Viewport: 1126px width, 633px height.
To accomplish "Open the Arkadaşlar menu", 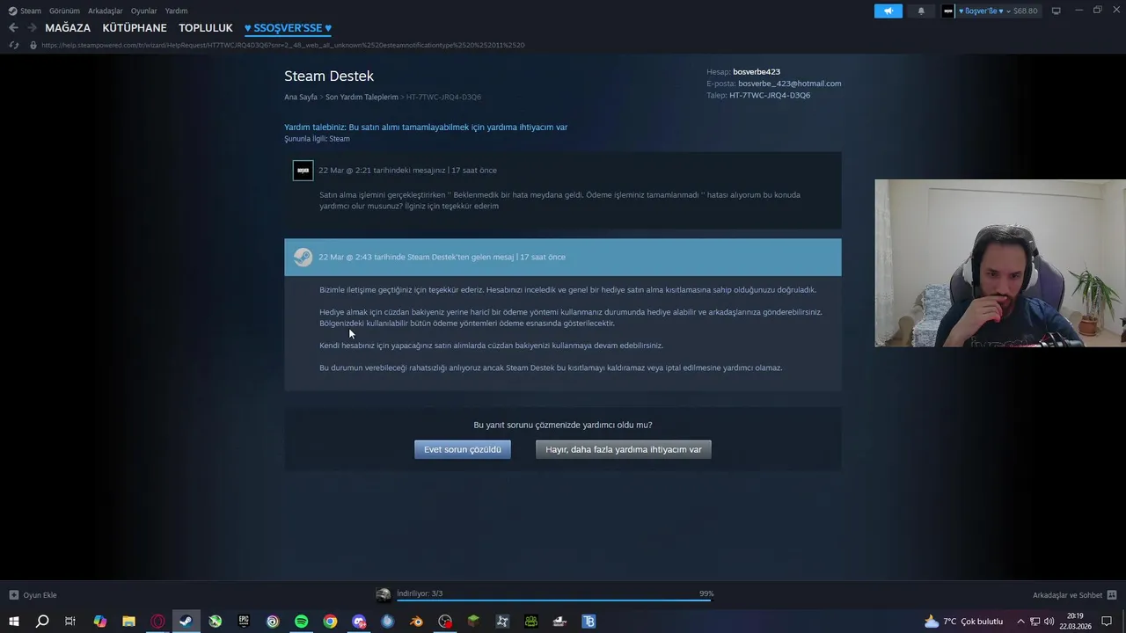I will [x=106, y=11].
